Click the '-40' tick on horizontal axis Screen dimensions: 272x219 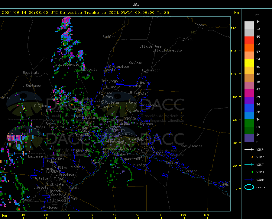[x=22, y=215]
